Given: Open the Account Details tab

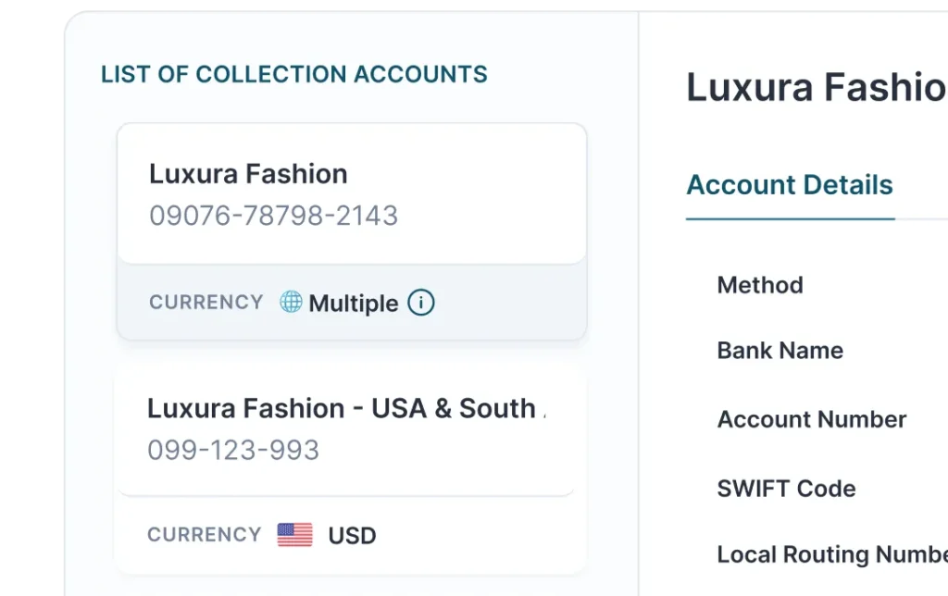Looking at the screenshot, I should 790,185.
